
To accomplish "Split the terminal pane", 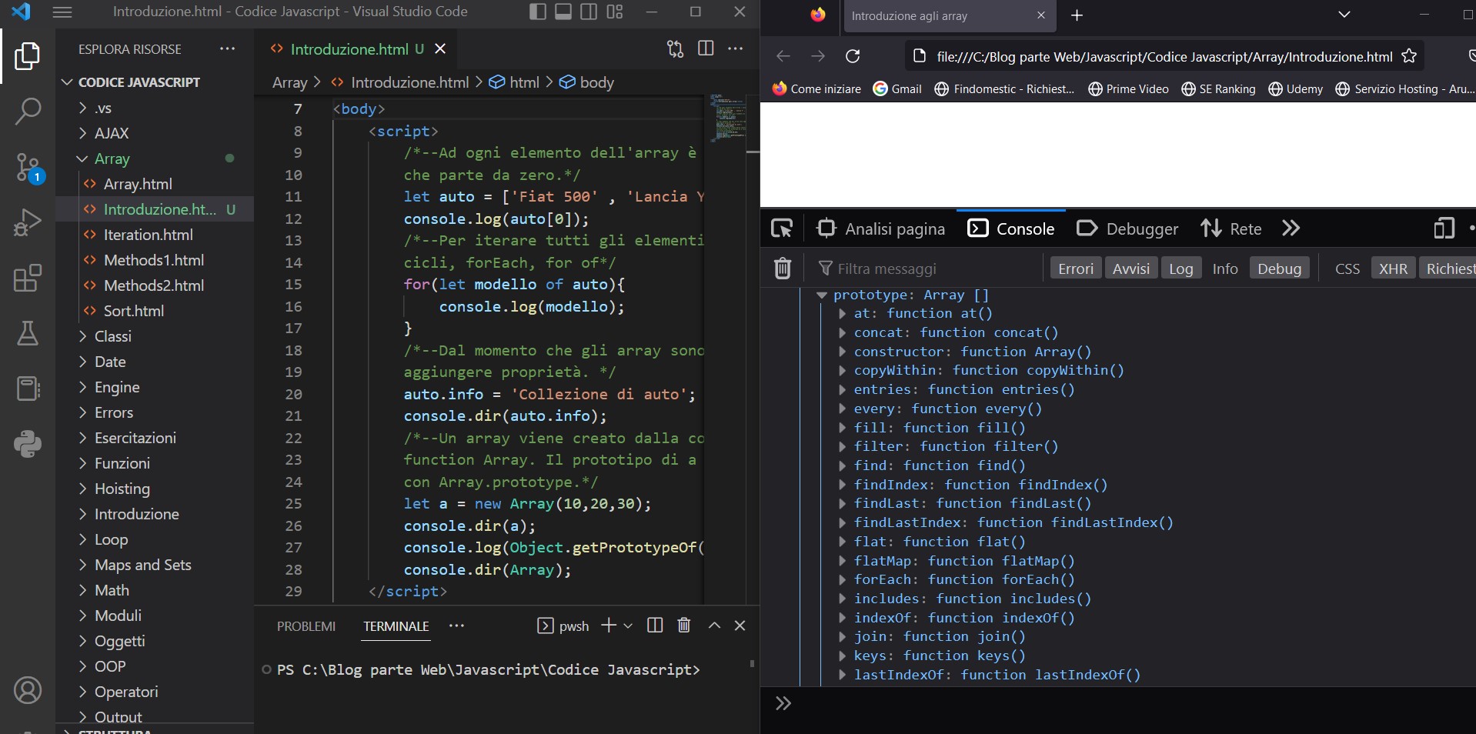I will [655, 626].
